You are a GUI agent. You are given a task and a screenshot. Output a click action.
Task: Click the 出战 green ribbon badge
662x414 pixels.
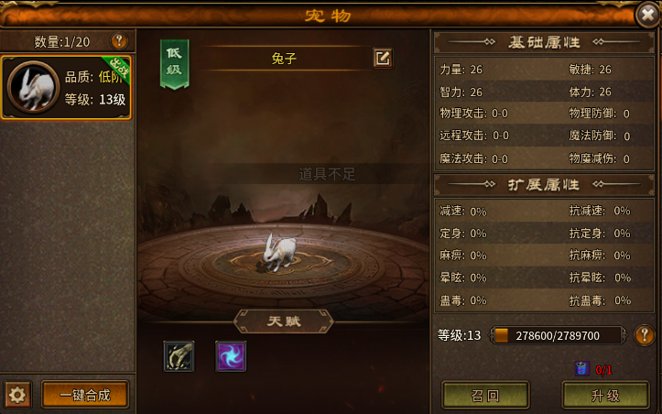pos(118,70)
